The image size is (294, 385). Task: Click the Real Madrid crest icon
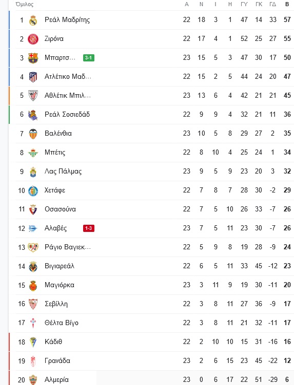coord(33,20)
